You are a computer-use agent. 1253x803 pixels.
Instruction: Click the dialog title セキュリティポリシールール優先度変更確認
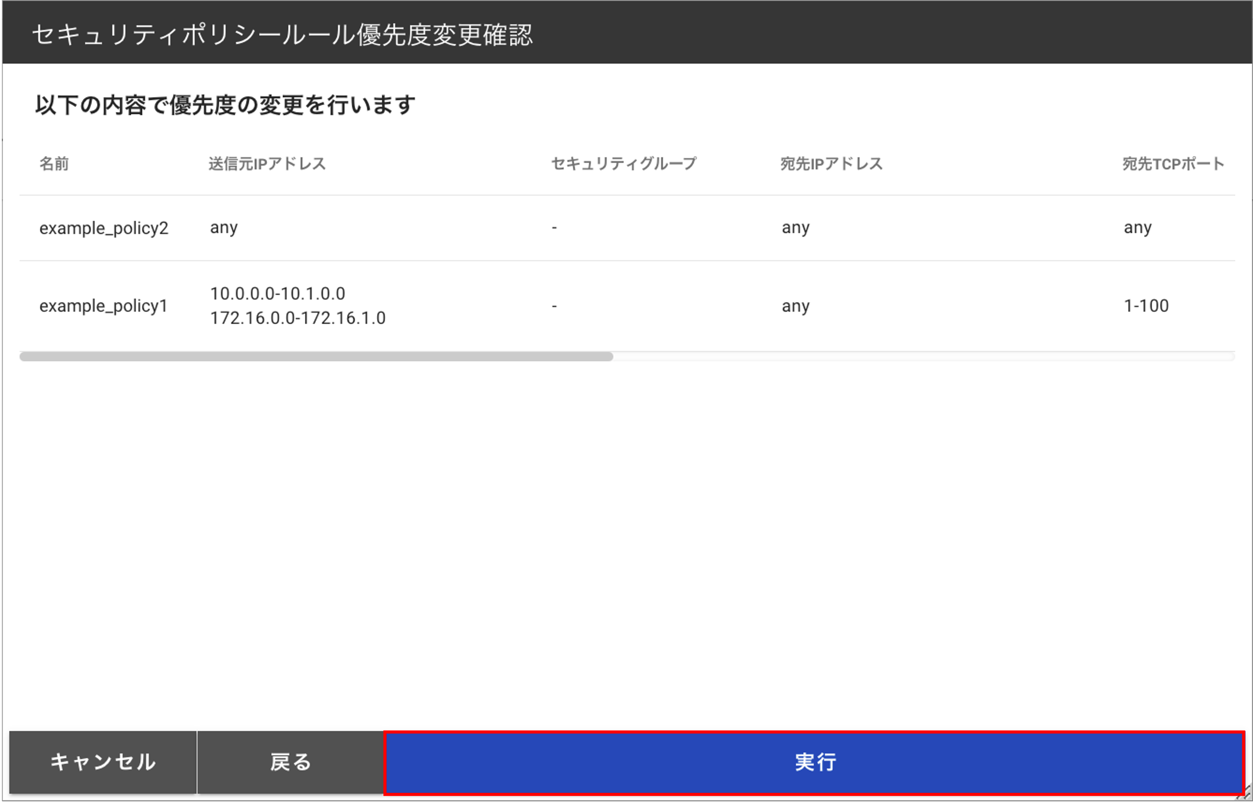pos(282,35)
